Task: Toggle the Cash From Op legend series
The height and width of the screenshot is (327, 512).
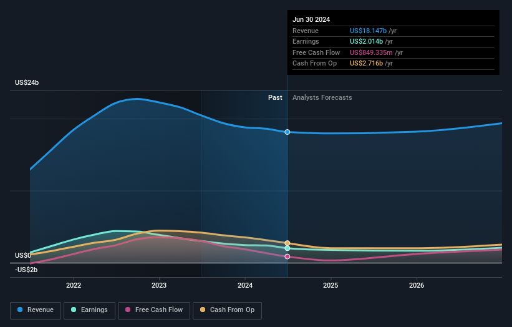Action: tap(227, 310)
